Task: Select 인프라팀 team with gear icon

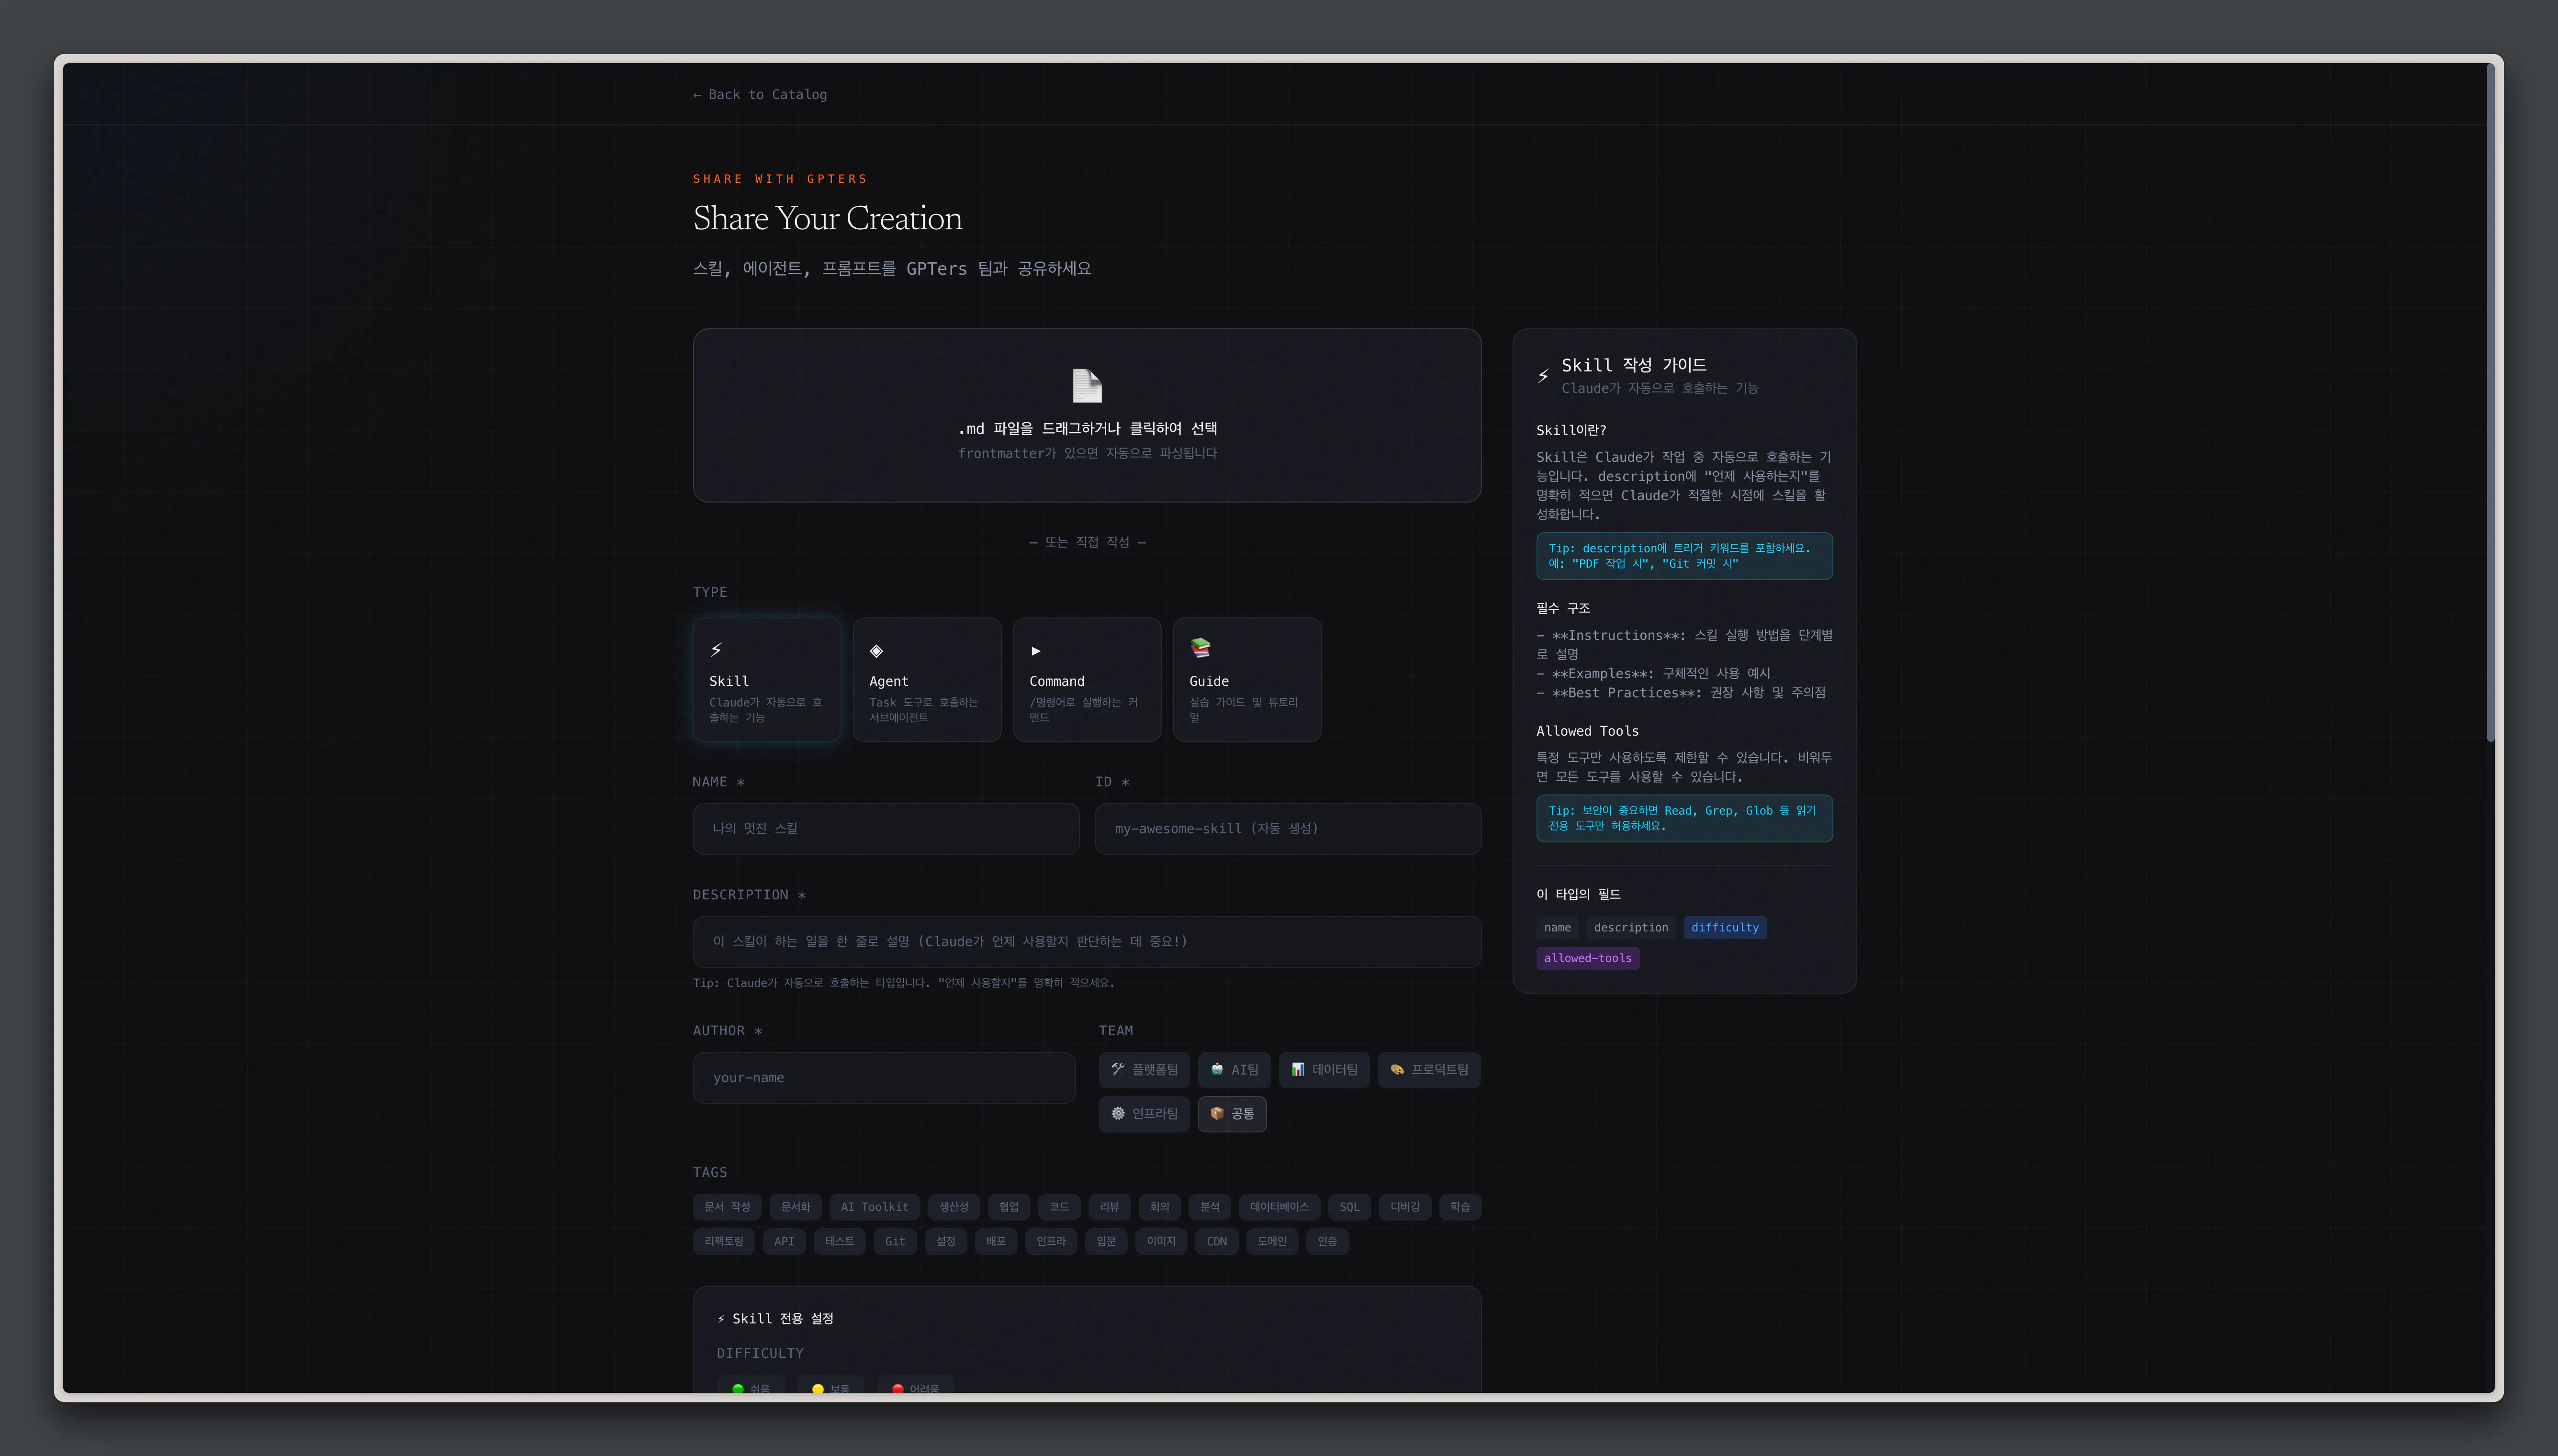Action: 1144,1114
